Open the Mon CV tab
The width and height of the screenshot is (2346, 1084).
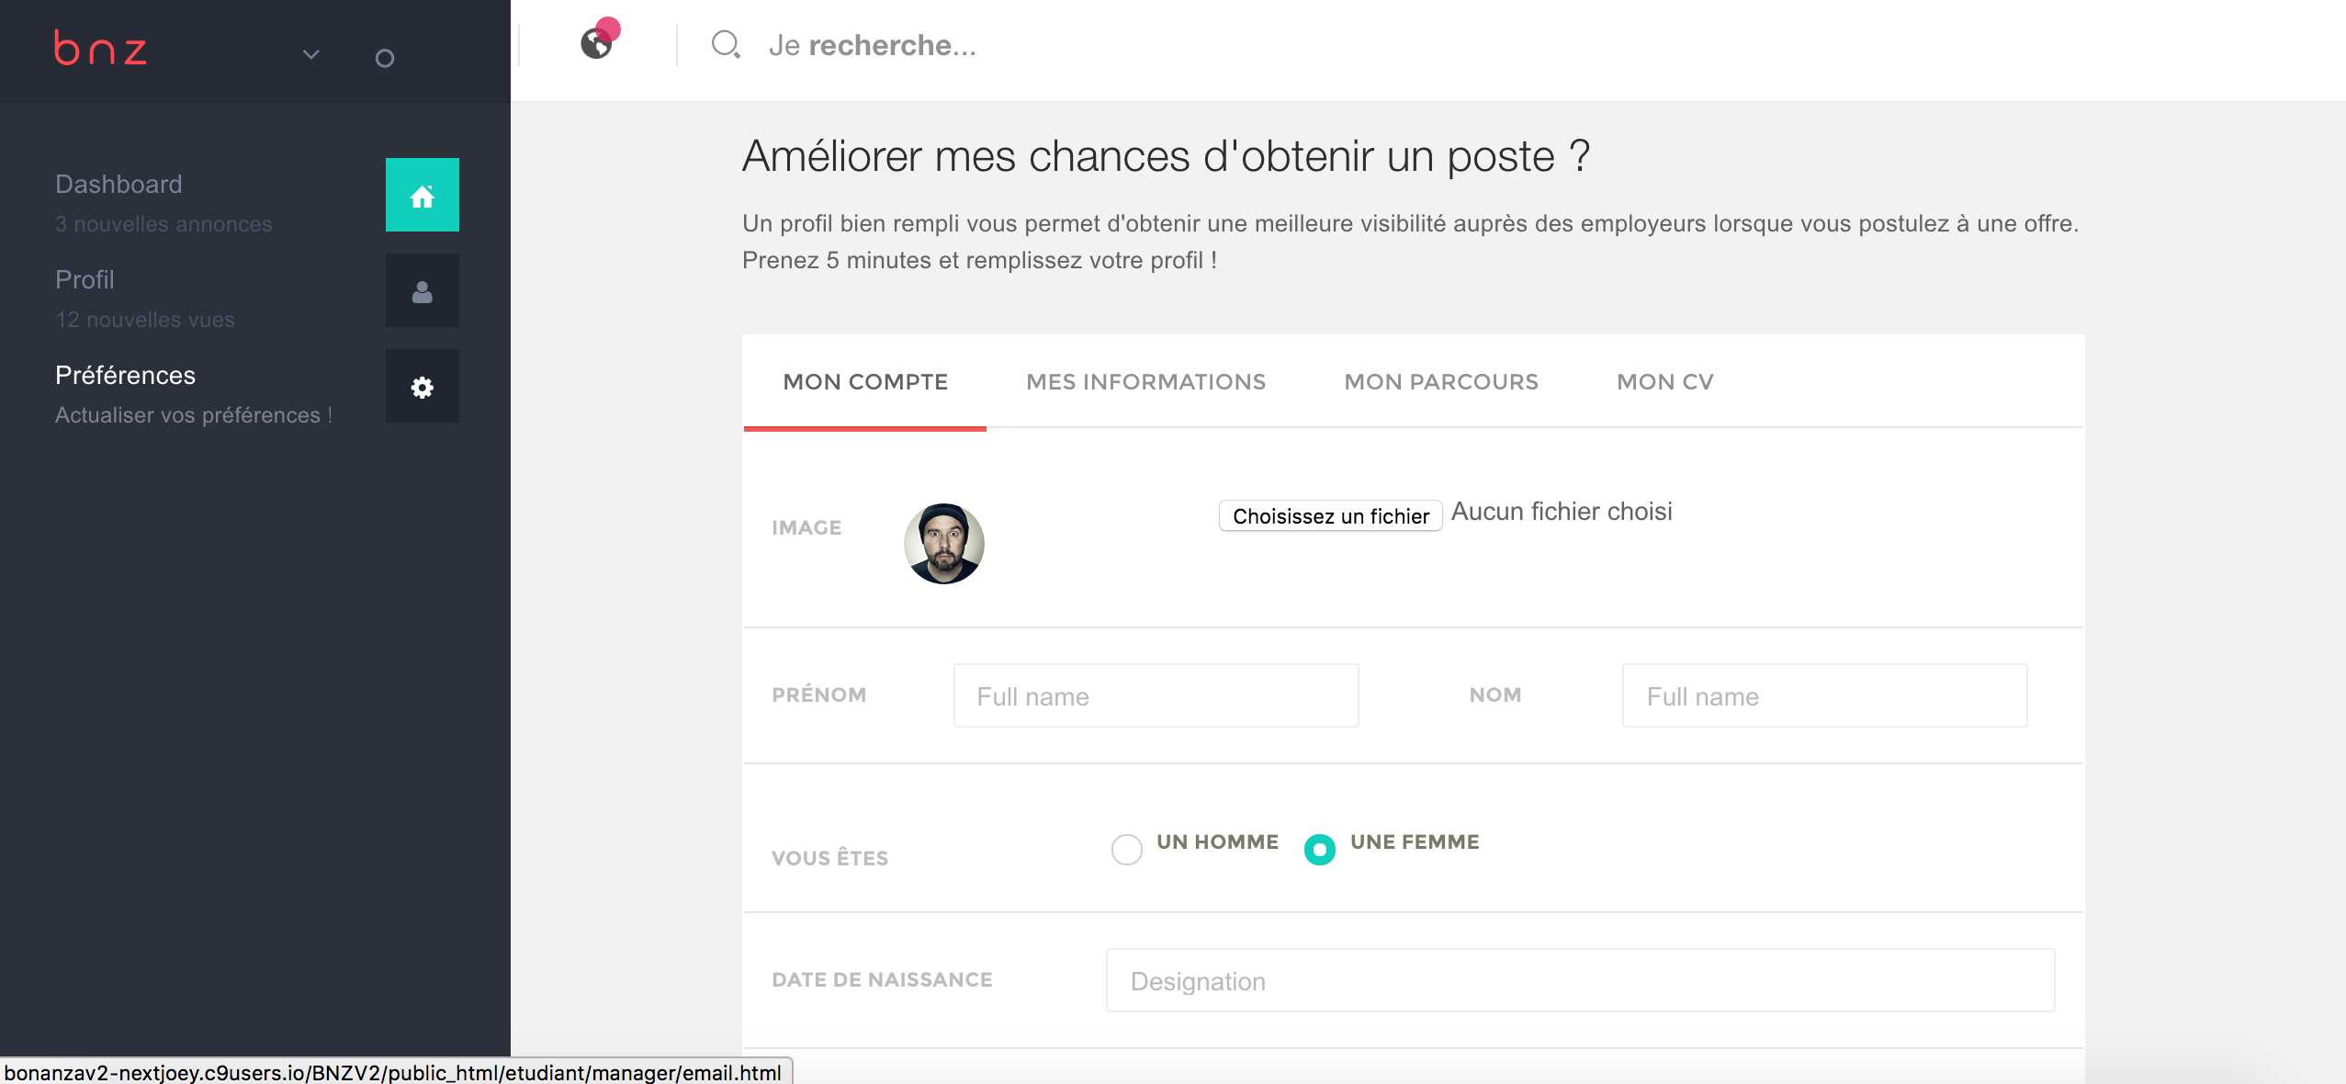[1664, 382]
